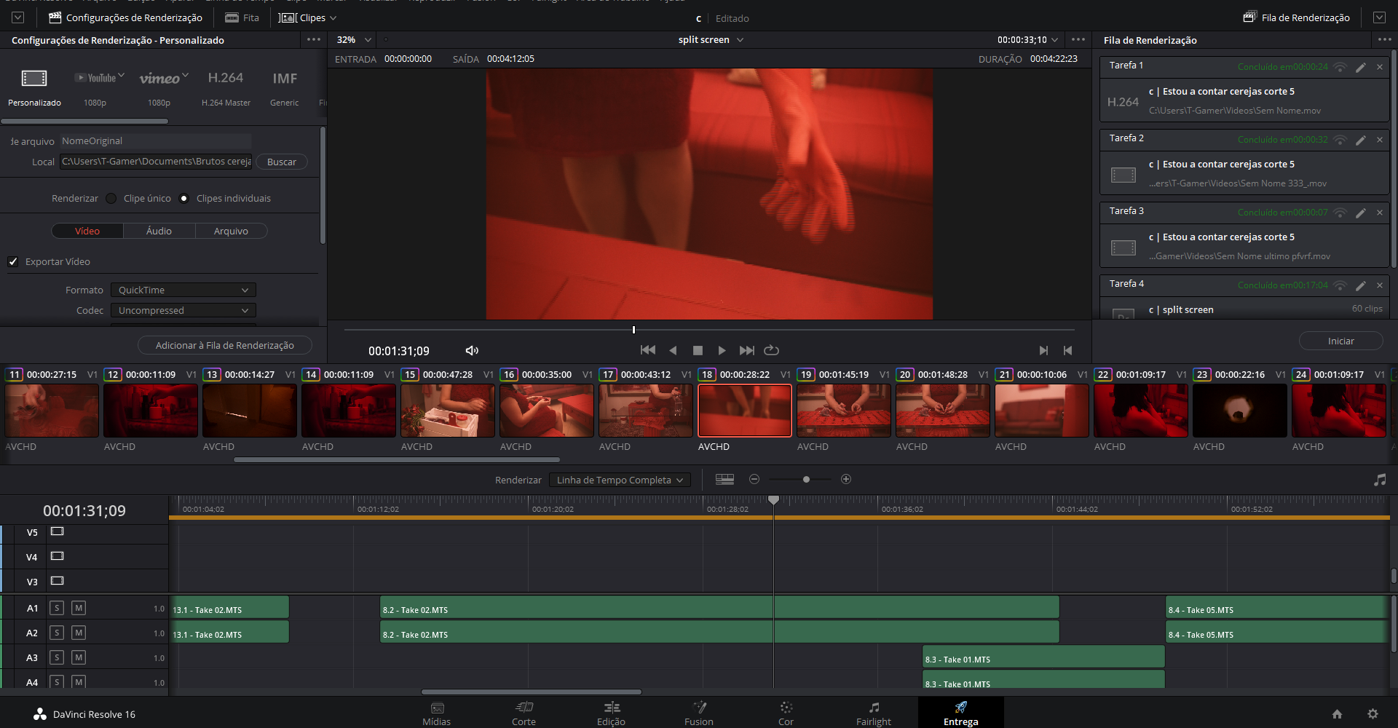Click mark-out point icon
Screen dimensions: 1398x728
tap(1068, 350)
